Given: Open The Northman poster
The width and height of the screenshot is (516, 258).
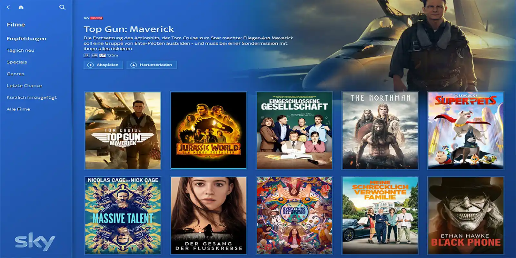Looking at the screenshot, I should click(x=380, y=131).
